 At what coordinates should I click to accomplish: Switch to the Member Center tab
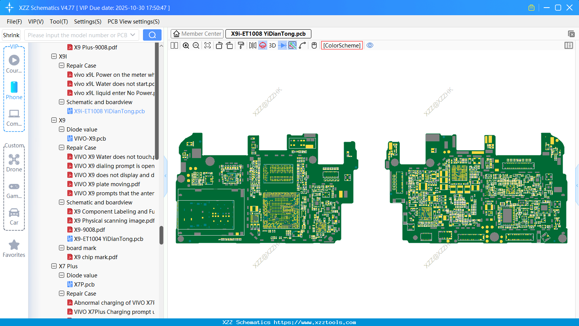point(197,34)
